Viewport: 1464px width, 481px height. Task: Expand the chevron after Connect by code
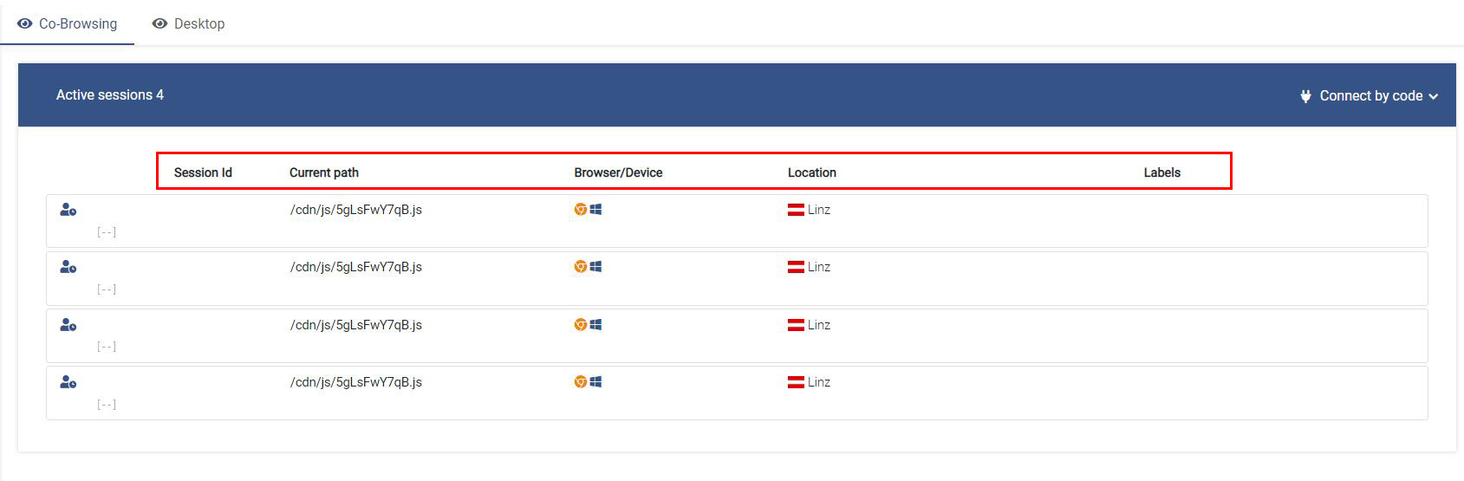pos(1434,96)
